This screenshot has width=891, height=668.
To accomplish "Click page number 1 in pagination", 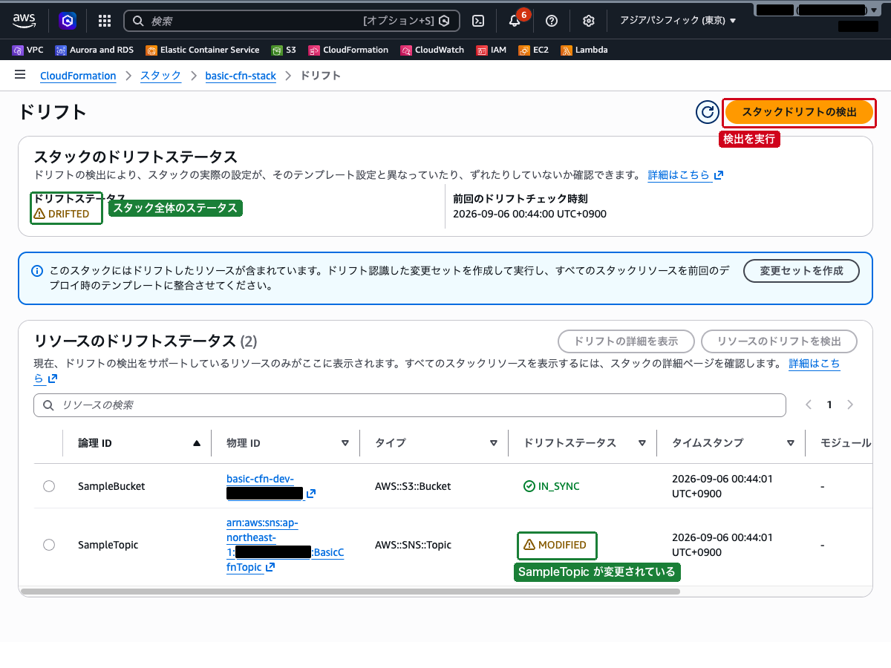I will (x=829, y=405).
